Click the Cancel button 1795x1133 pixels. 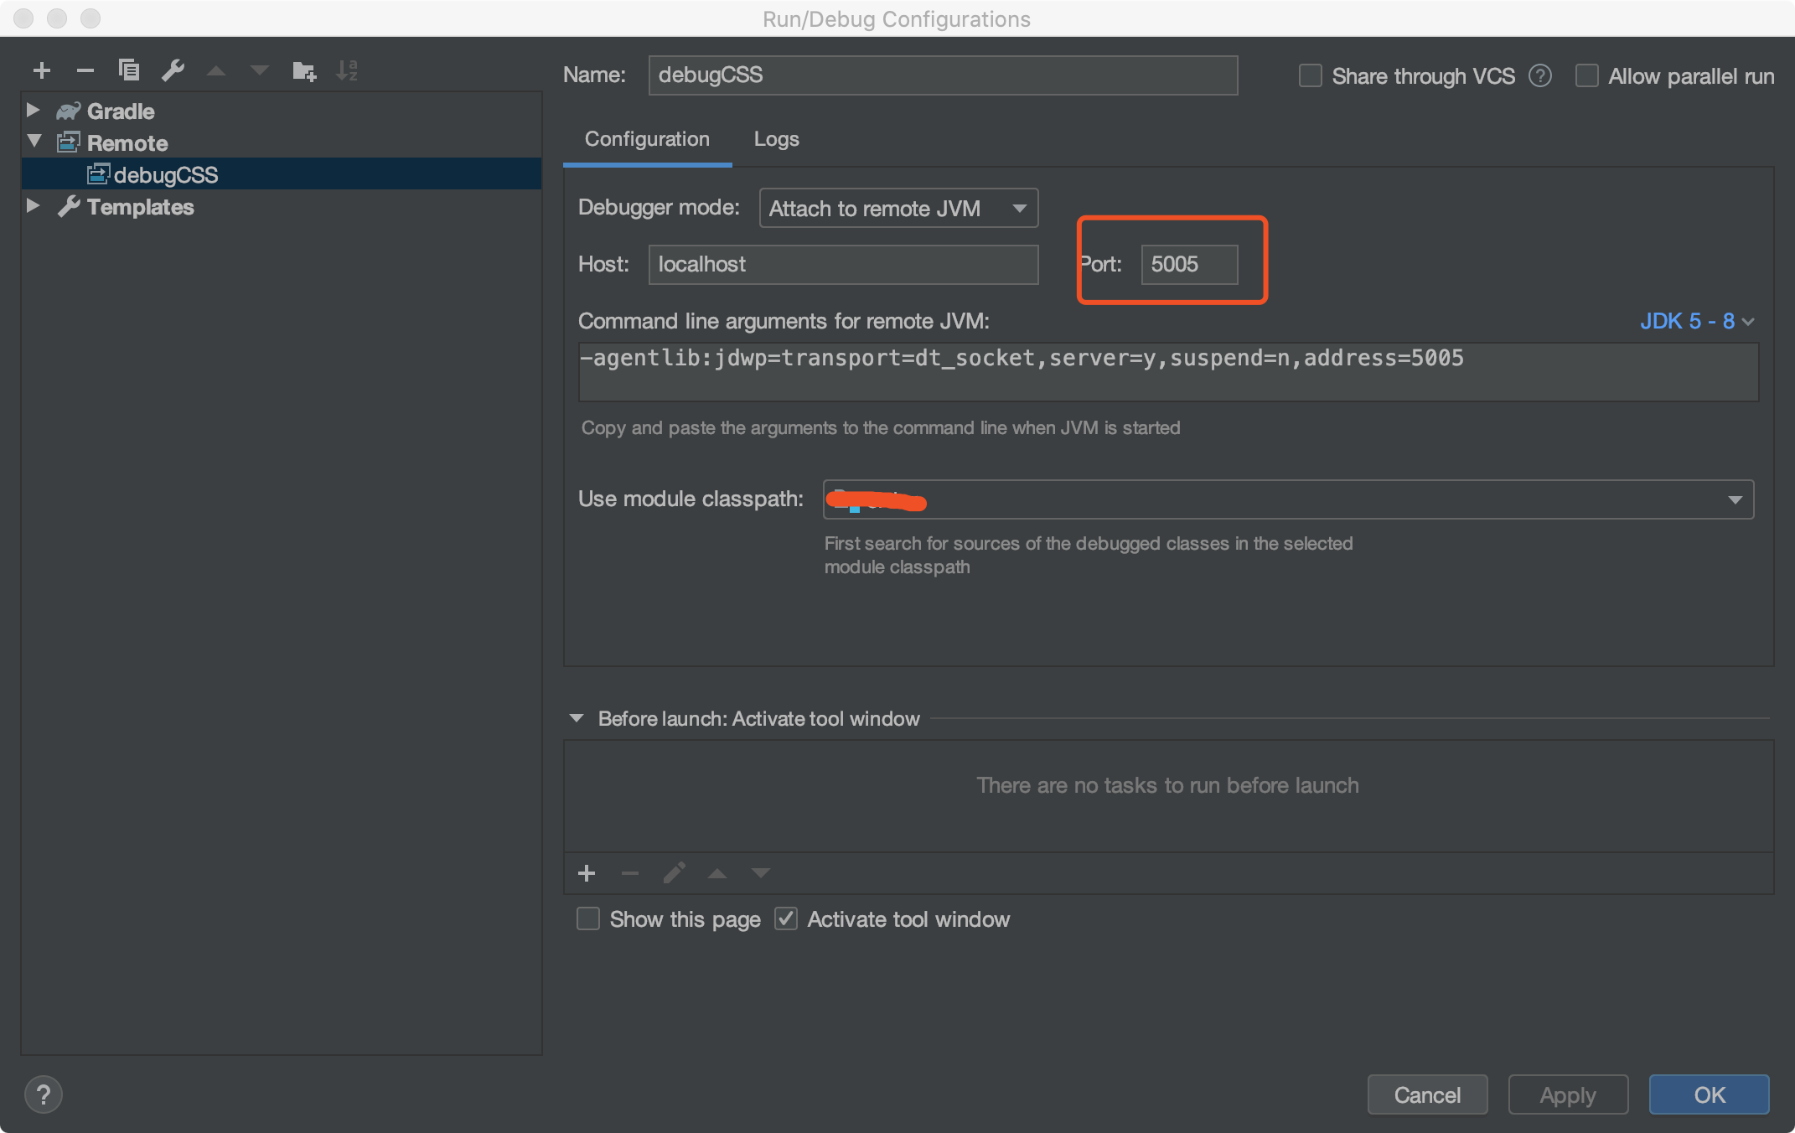click(x=1427, y=1094)
